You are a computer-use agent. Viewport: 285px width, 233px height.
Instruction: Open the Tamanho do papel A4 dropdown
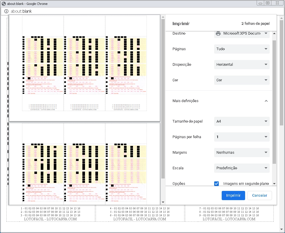(242, 121)
